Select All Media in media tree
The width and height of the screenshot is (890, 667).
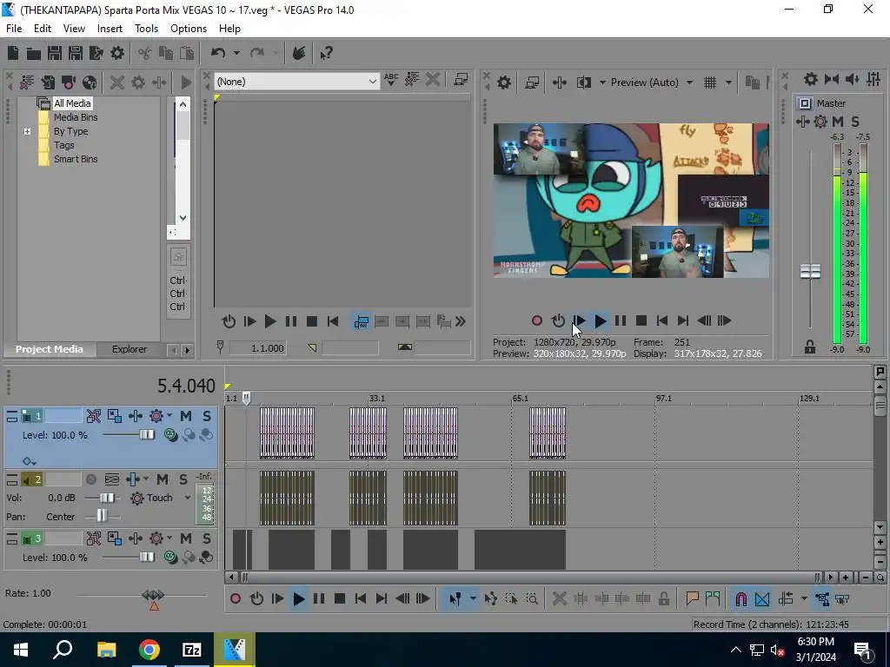72,103
